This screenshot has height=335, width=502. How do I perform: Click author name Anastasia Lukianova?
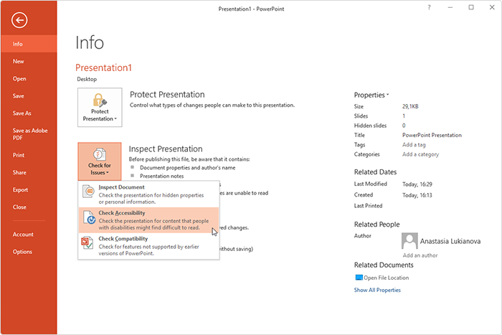[x=450, y=241]
